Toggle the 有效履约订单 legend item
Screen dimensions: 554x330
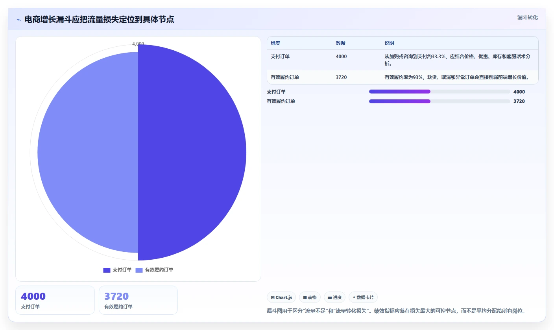click(154, 270)
